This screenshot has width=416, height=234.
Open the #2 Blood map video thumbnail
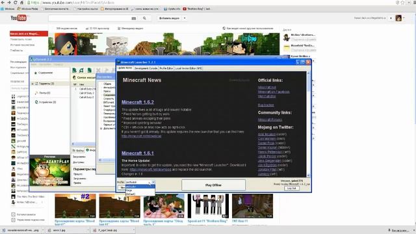tap(75, 206)
